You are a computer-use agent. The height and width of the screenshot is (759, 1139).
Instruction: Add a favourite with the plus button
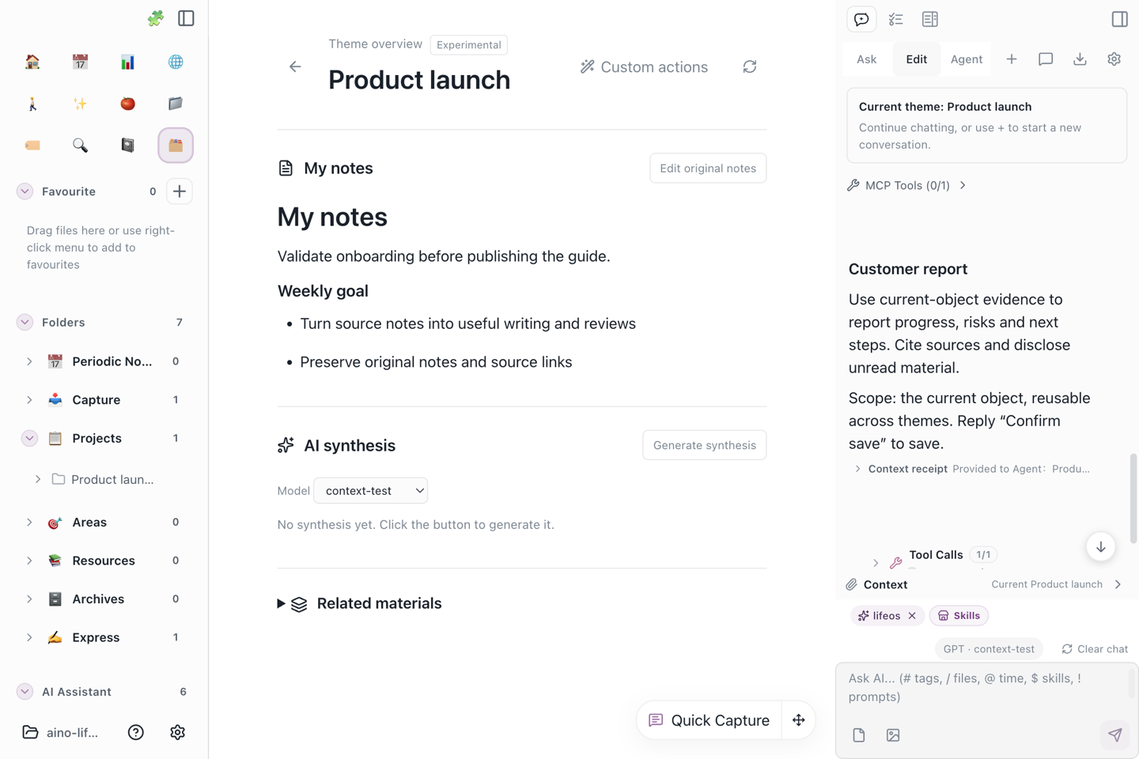(180, 191)
